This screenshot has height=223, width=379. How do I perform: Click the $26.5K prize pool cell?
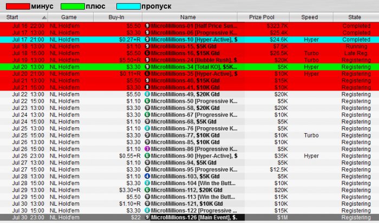tap(278, 53)
